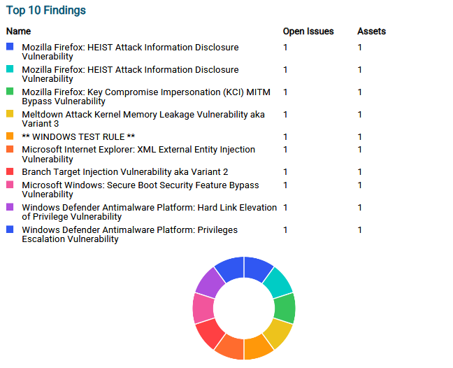Screen dimensions: 453x368
Task: Click green swatch beside Key Compromise Impersonation
Action: point(10,92)
